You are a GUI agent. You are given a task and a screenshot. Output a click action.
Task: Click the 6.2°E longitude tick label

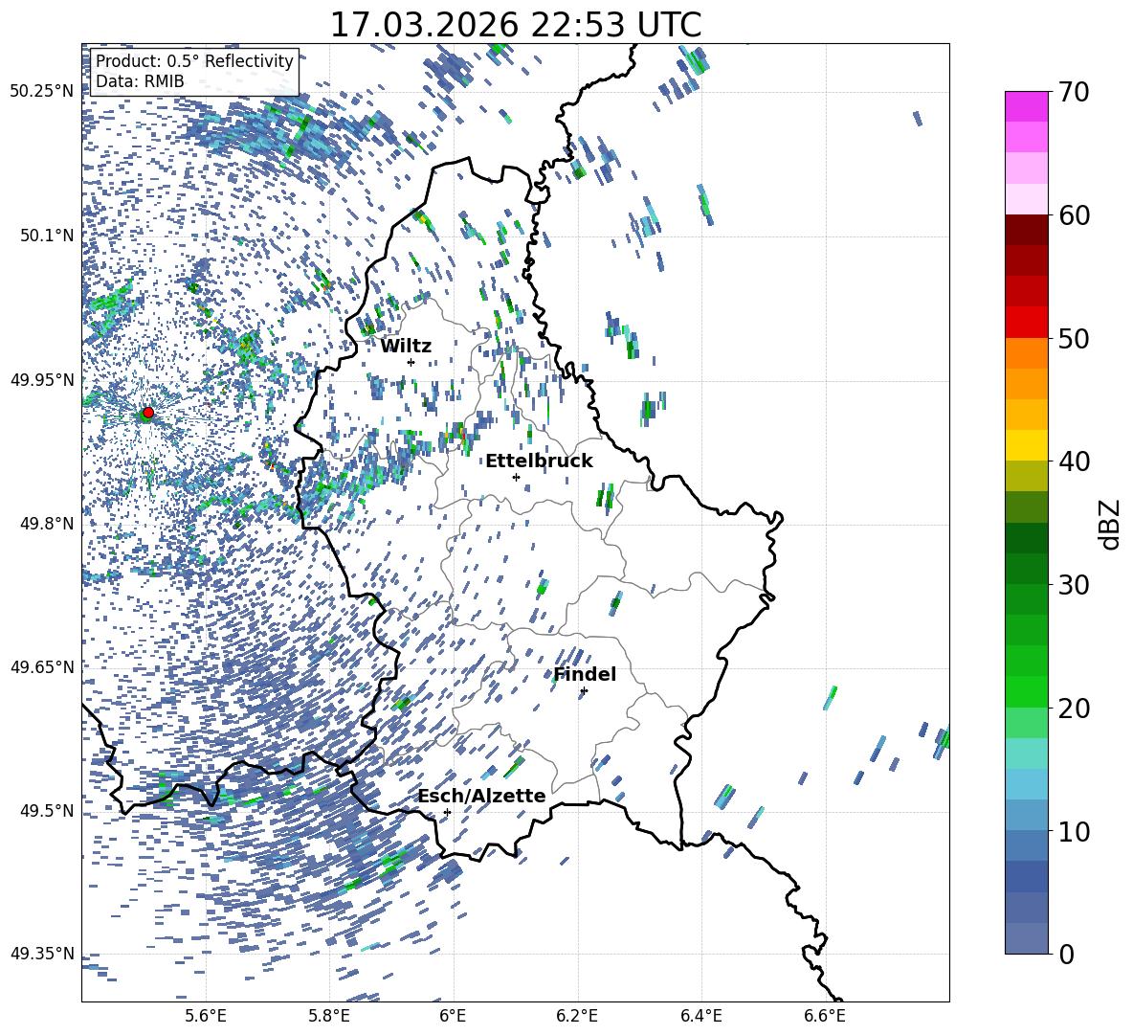coord(577,1014)
